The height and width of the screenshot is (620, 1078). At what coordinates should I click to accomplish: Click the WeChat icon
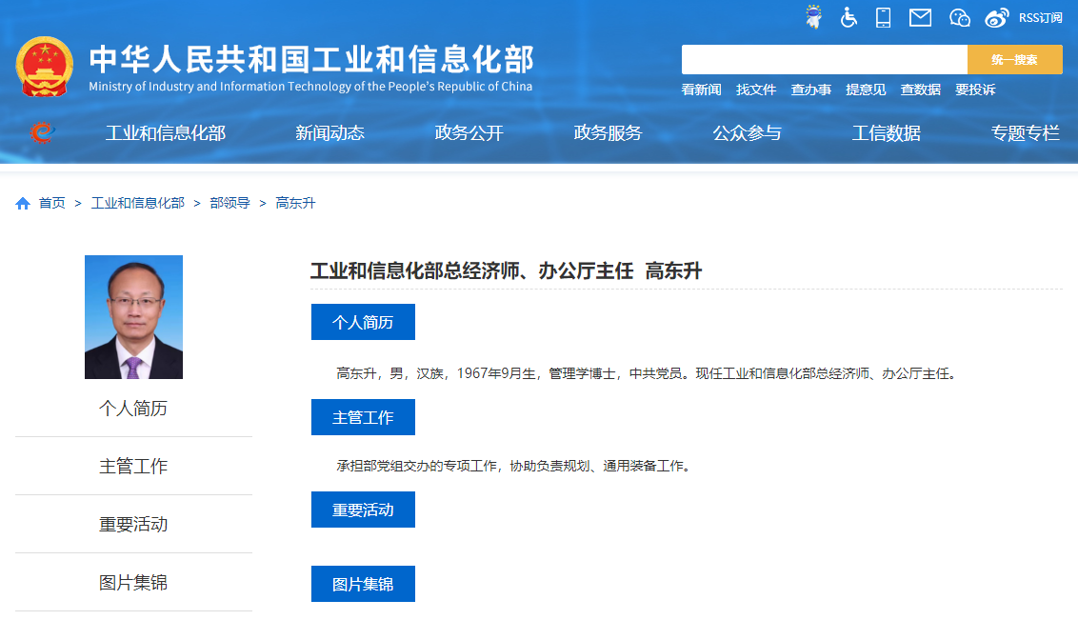pyautogui.click(x=959, y=17)
